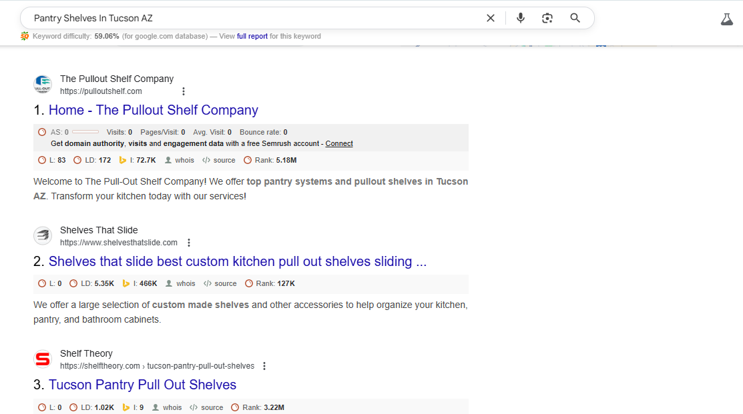This screenshot has width=743, height=414.
Task: Click the Shelves That Slide favicon
Action: coord(42,236)
